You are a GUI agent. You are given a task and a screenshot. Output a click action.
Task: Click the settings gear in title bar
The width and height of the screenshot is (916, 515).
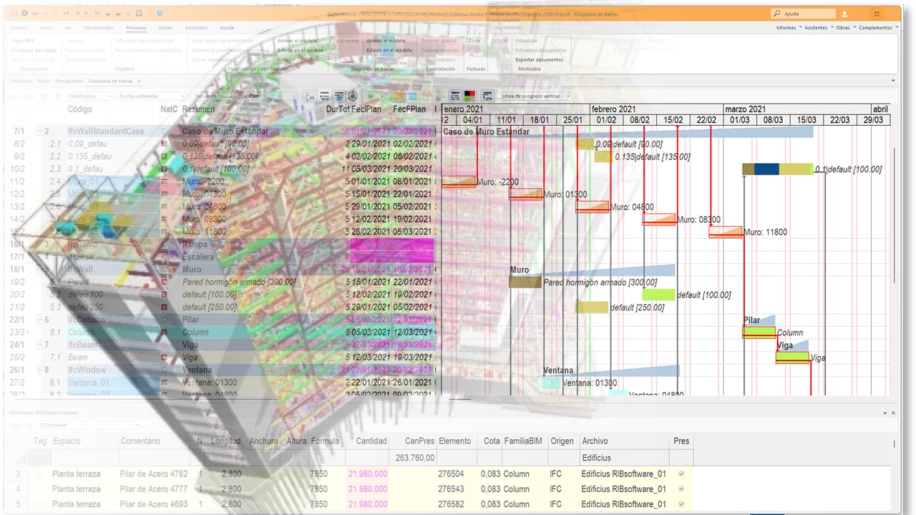click(24, 13)
